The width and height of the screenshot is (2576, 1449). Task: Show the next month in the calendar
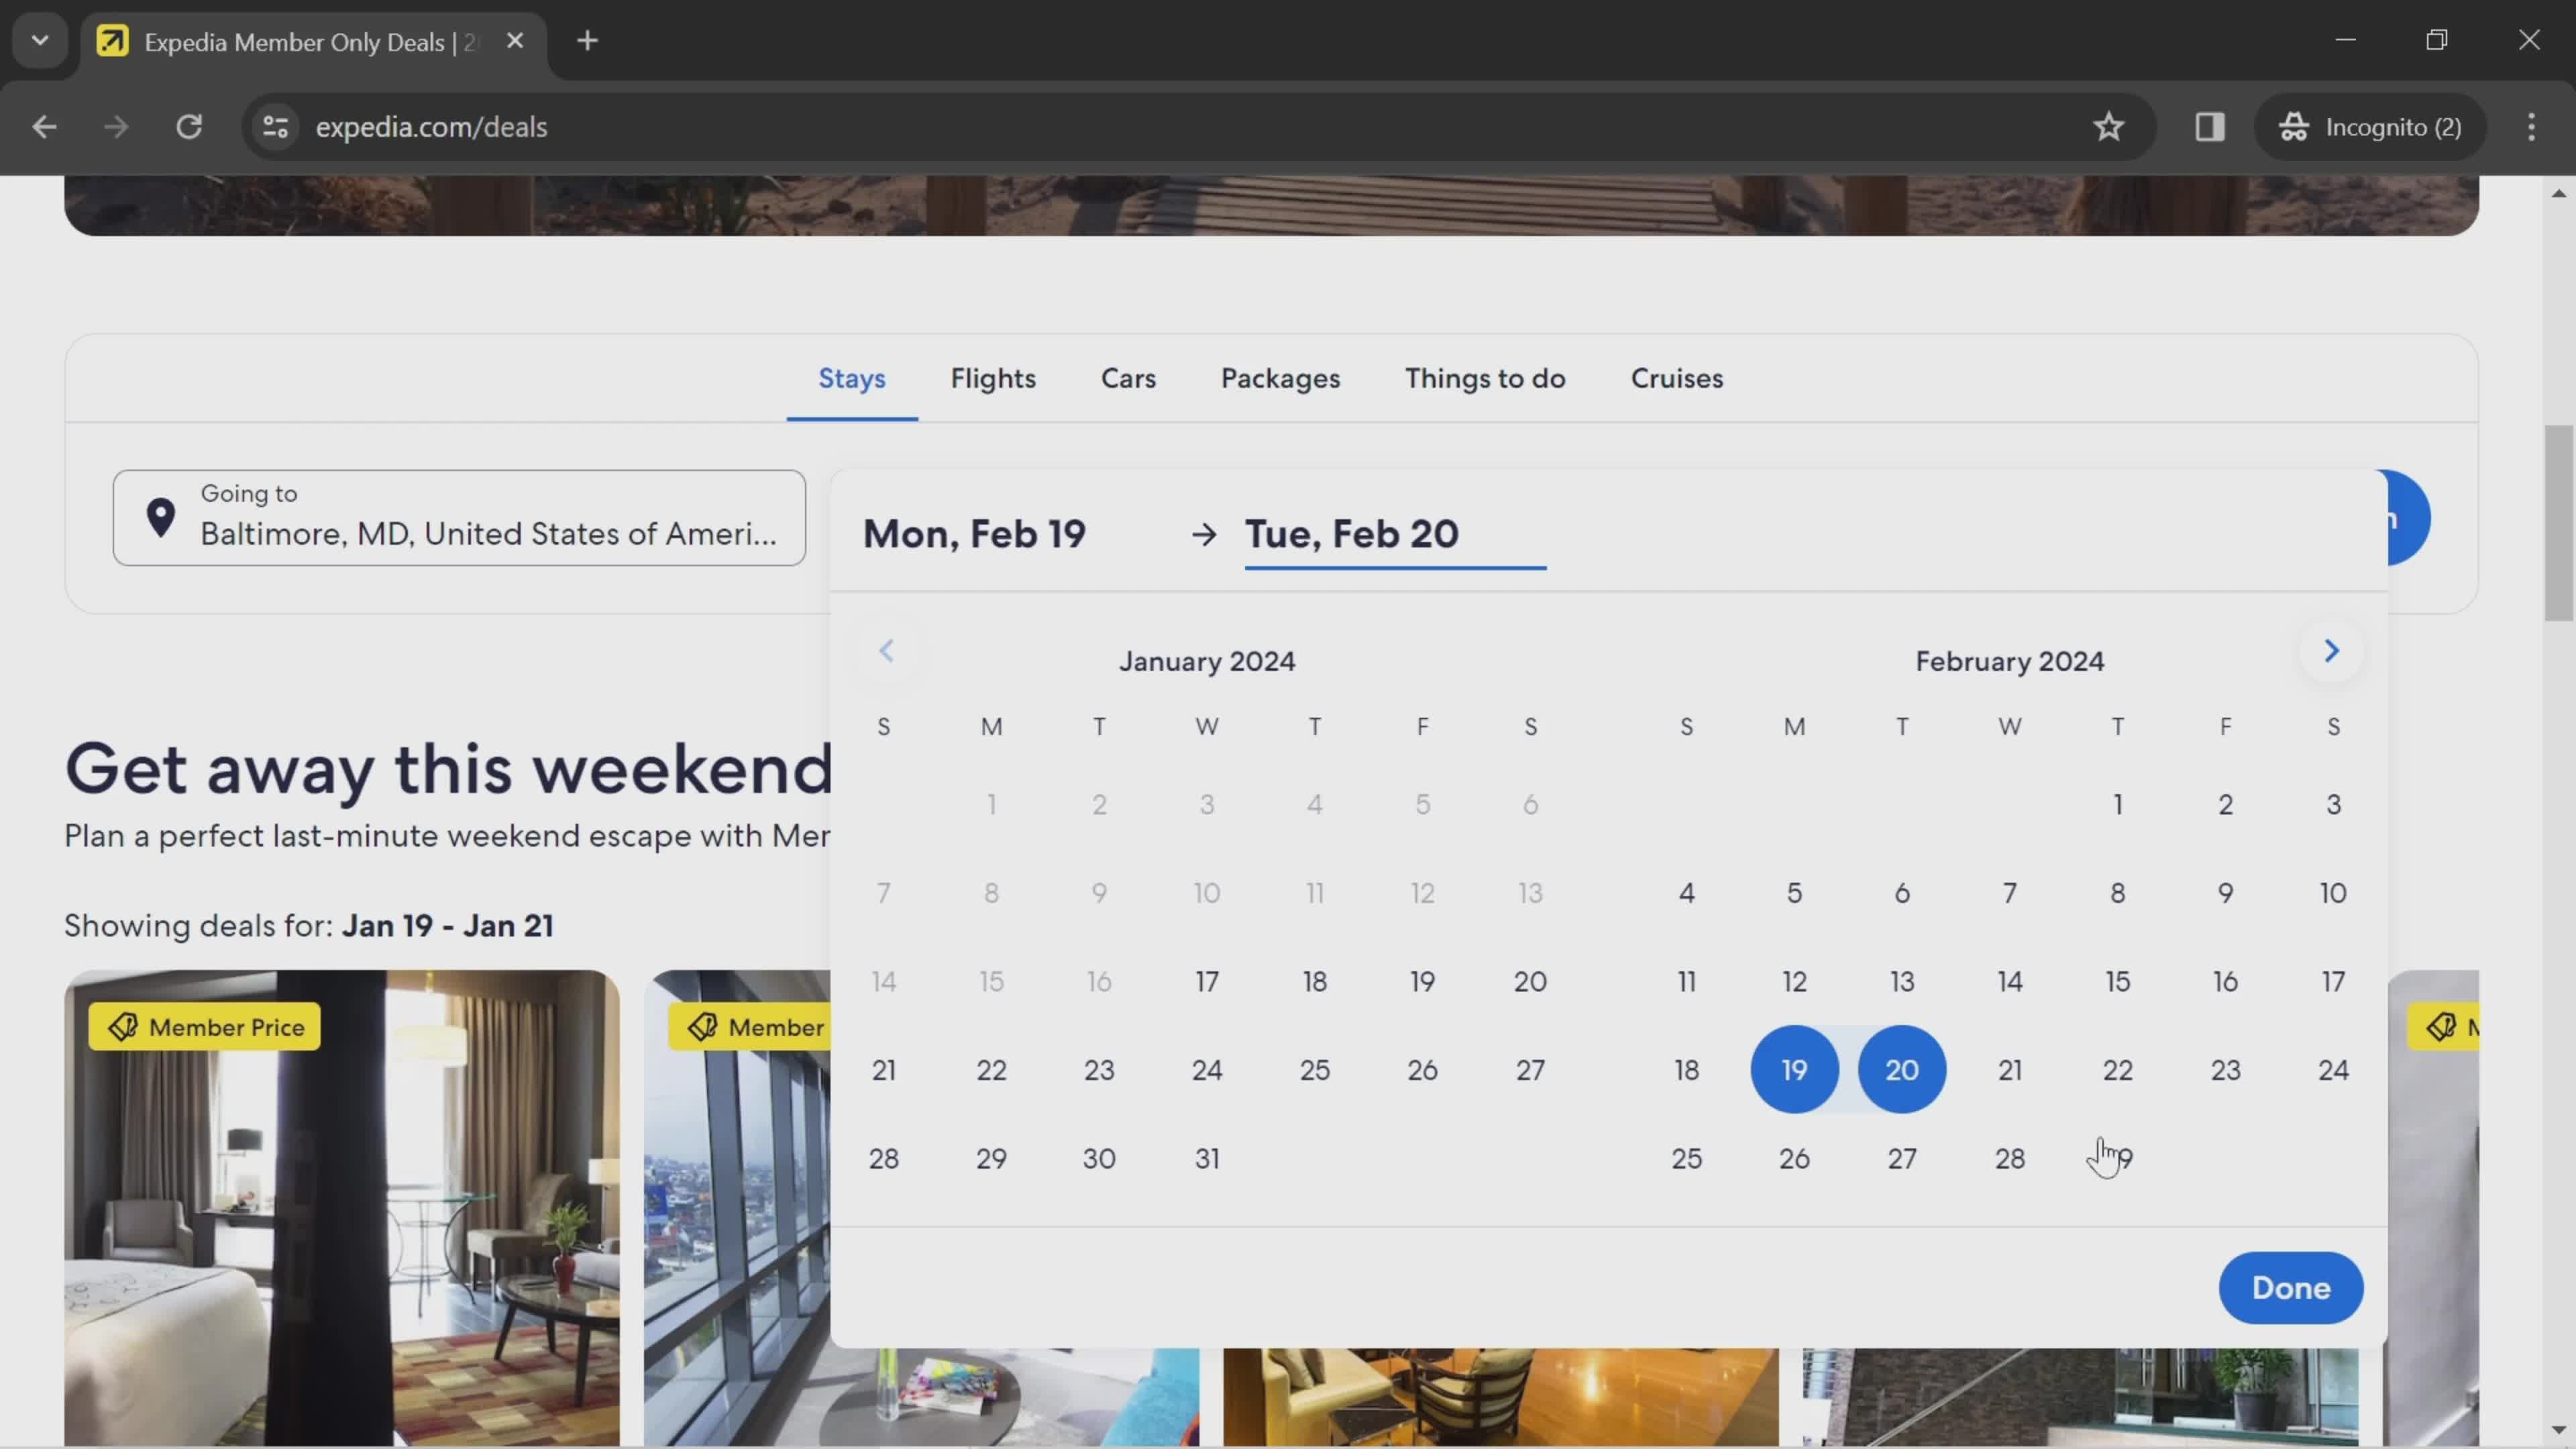2331,651
